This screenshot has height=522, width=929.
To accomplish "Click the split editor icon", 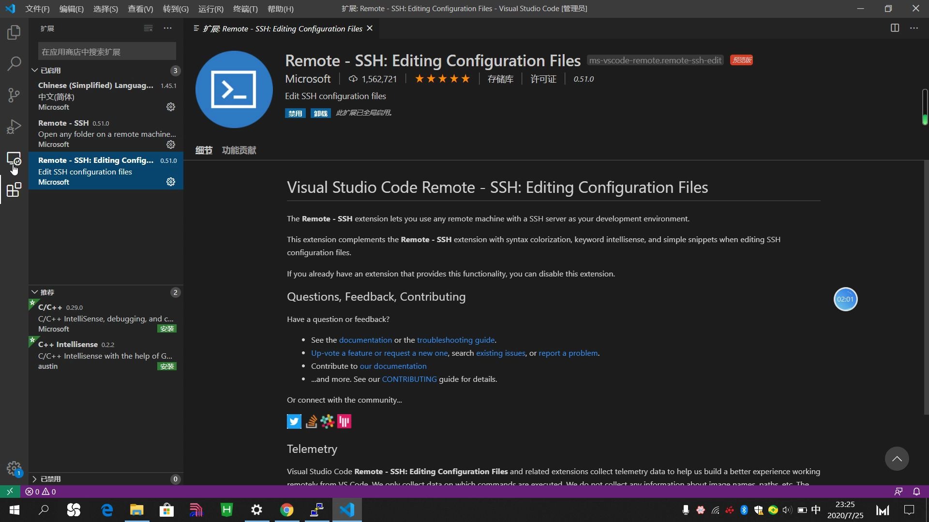I will click(x=895, y=28).
